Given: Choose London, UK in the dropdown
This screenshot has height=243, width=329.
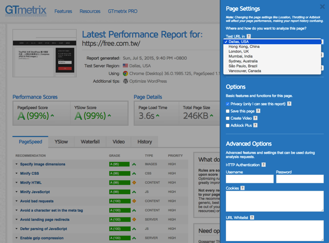Looking at the screenshot, I should click(x=238, y=51).
